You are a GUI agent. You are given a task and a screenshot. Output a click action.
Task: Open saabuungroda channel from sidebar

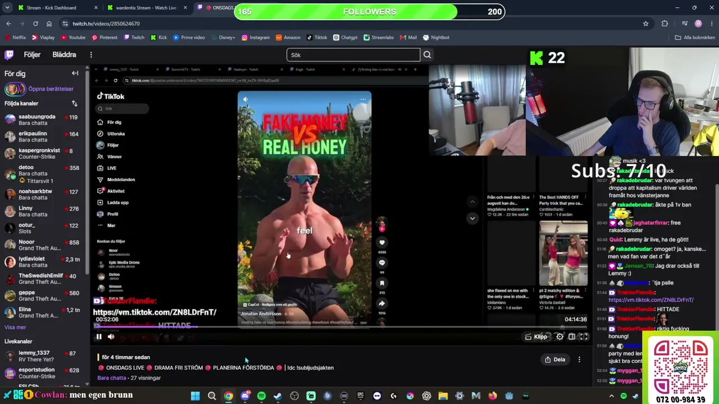[x=42, y=120]
